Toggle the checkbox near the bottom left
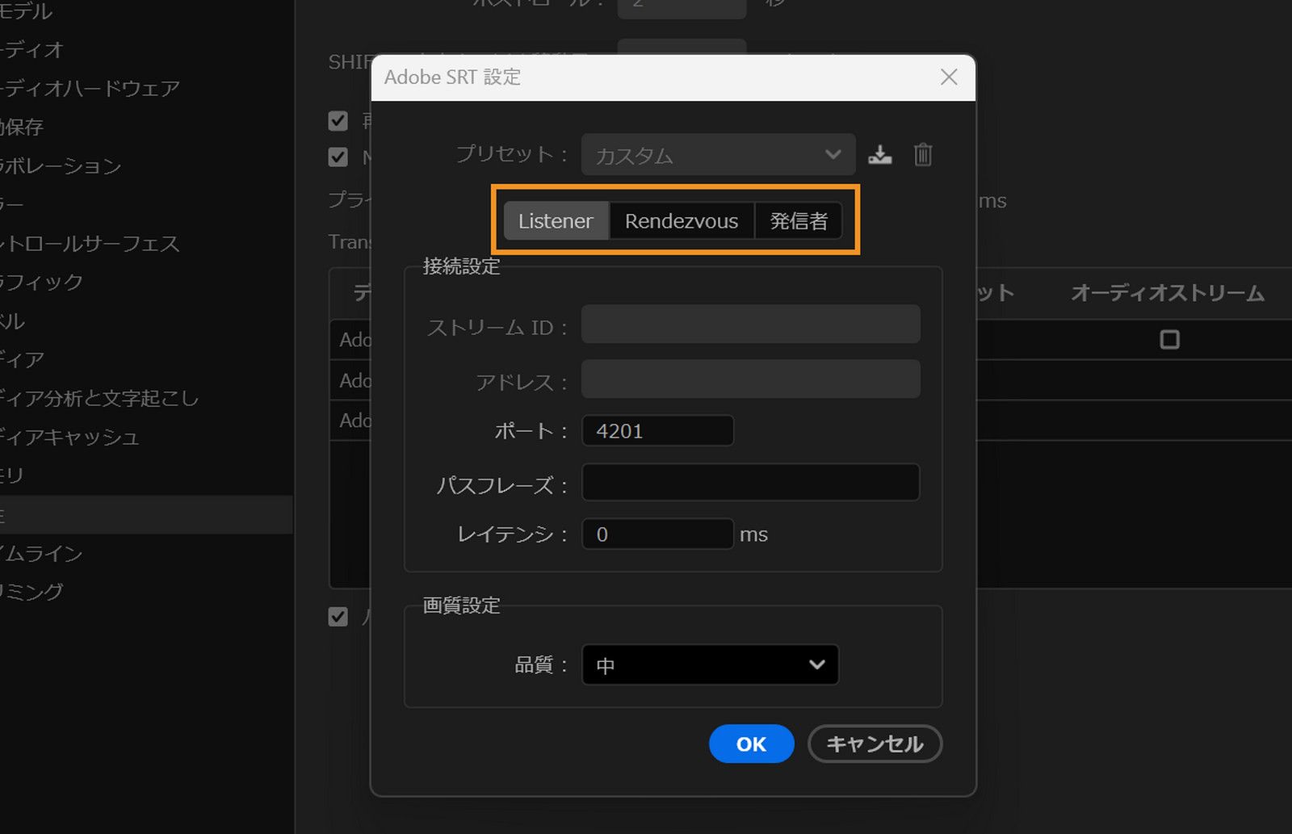The height and width of the screenshot is (834, 1292). point(338,617)
